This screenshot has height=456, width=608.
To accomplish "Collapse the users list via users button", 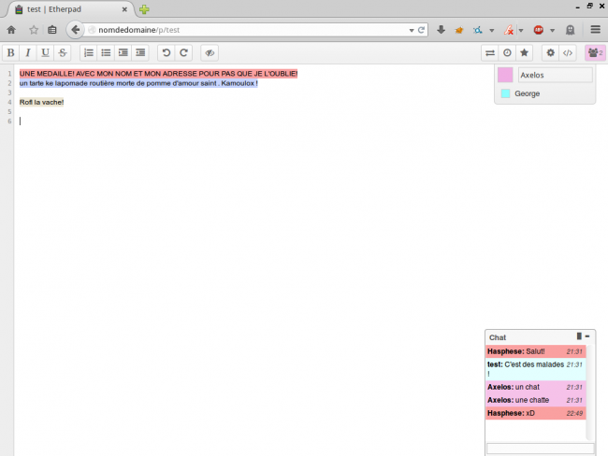I will tap(594, 53).
